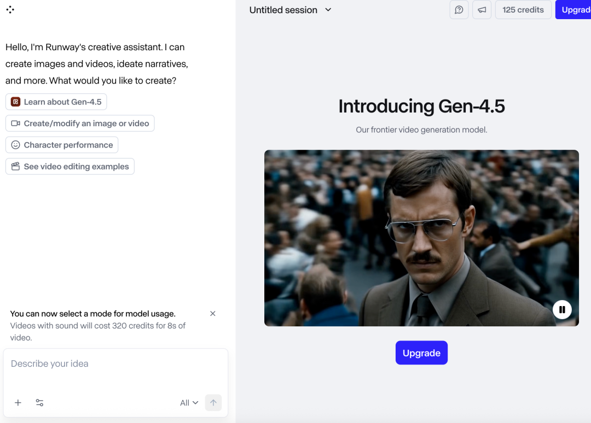Open the All mode dropdown
The image size is (591, 423).
pyautogui.click(x=189, y=403)
